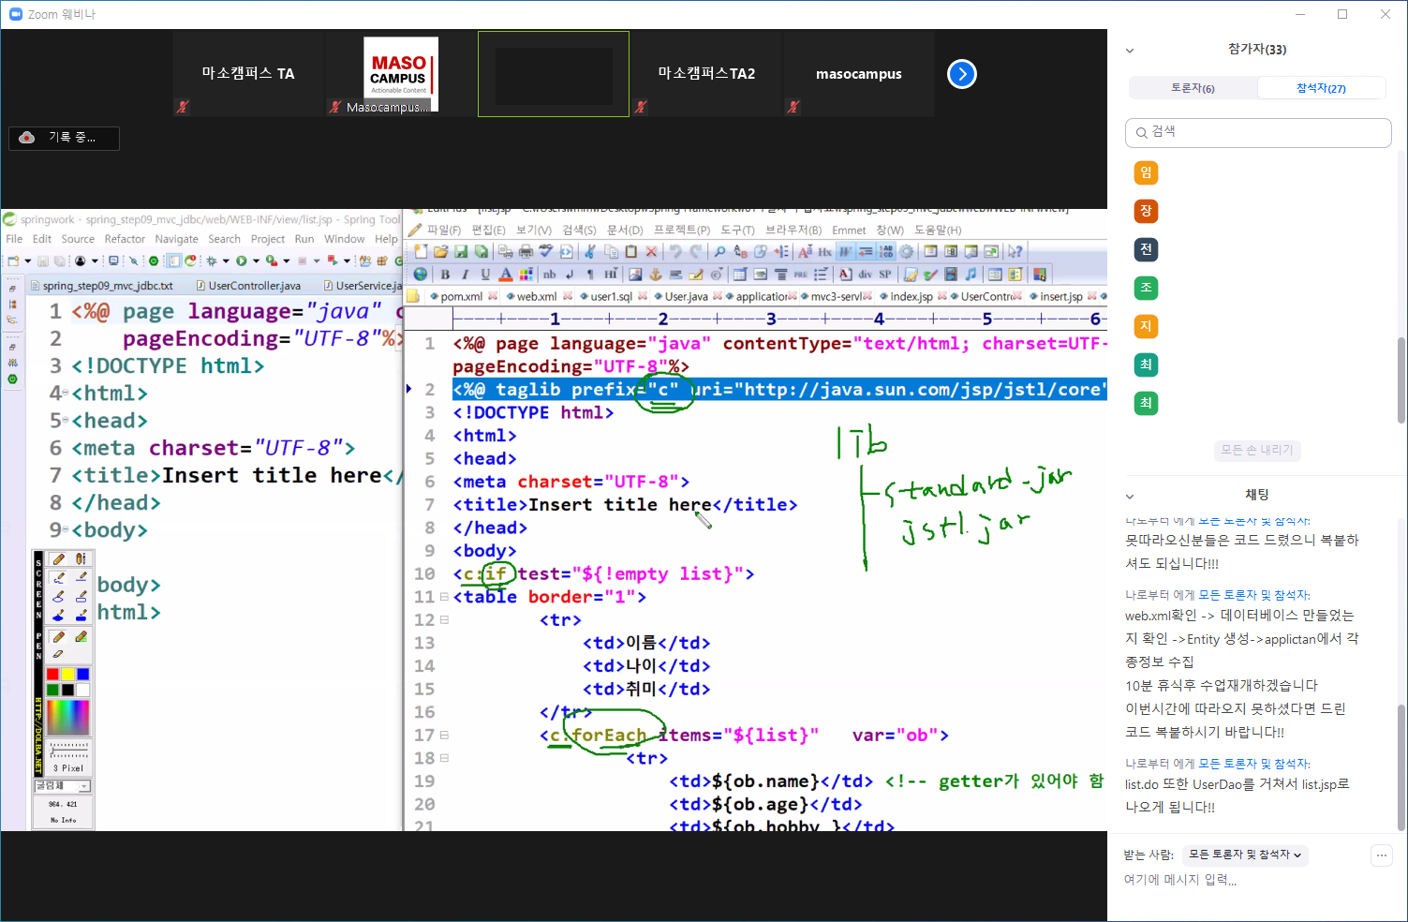Switch to the 토론자(6) tab
Screen dimensions: 1408x922
(x=1193, y=88)
